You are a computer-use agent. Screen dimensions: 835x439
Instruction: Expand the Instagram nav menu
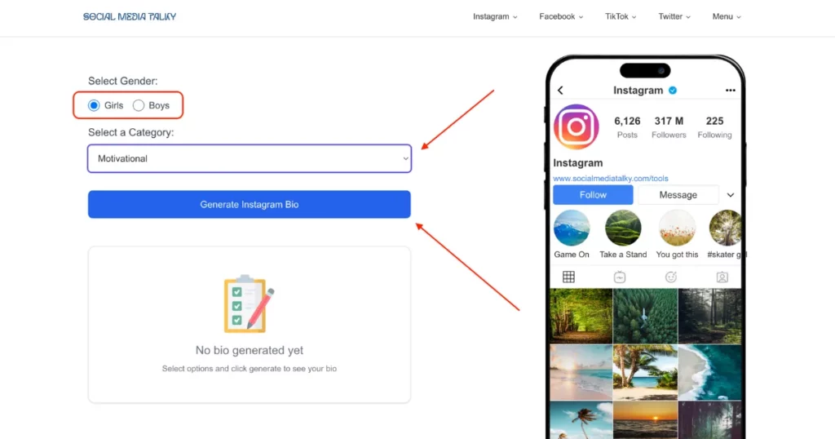(x=495, y=16)
